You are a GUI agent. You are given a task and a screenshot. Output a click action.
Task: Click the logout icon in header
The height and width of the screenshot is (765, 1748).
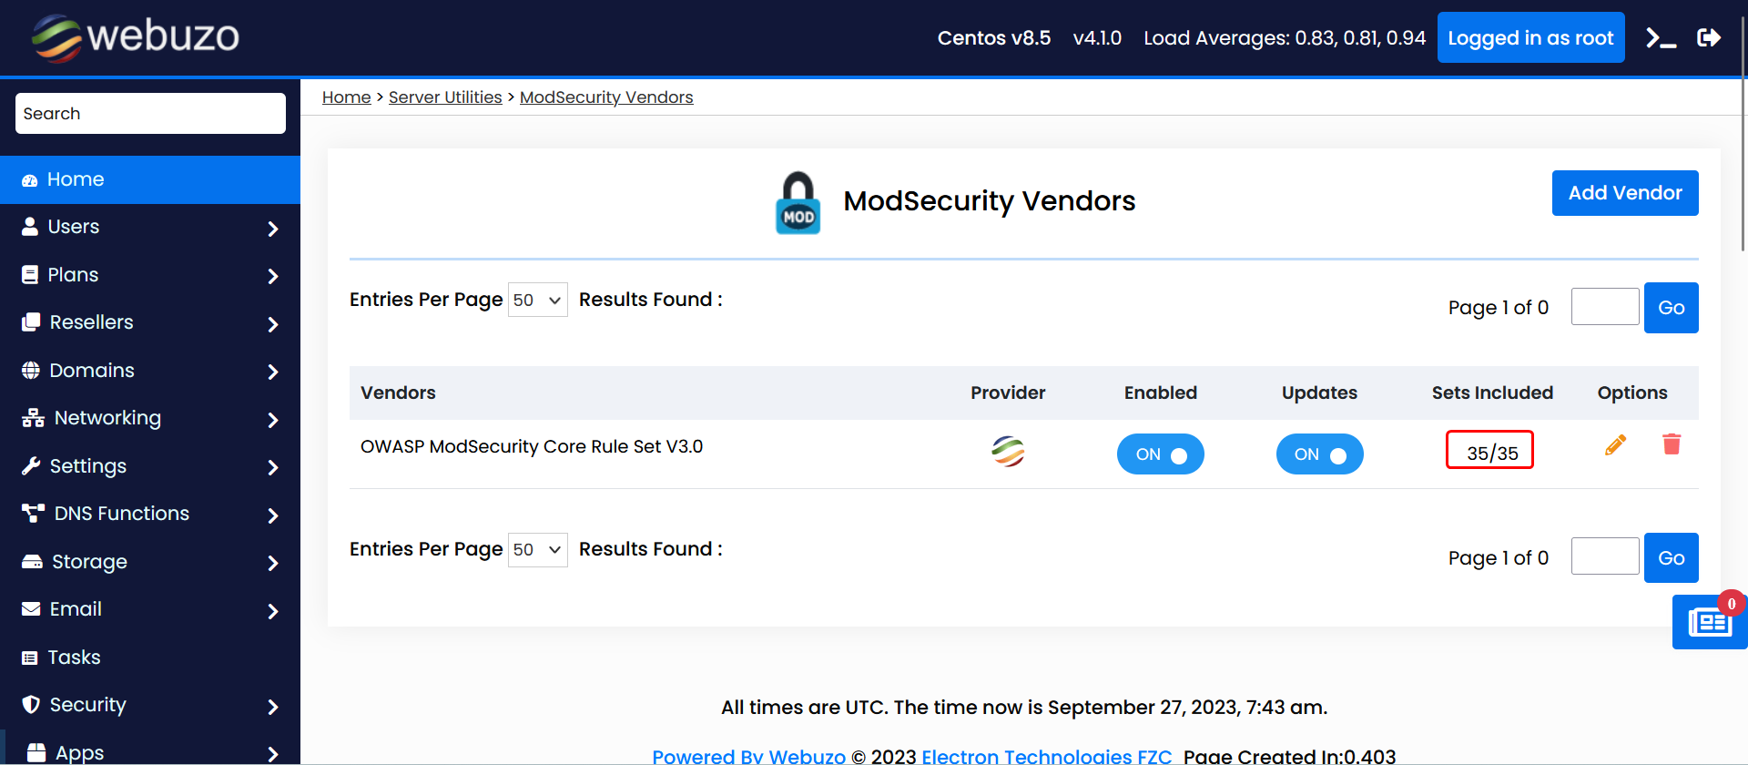point(1709,37)
